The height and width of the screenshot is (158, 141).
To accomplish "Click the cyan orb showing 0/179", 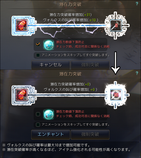I will pos(49,114).
